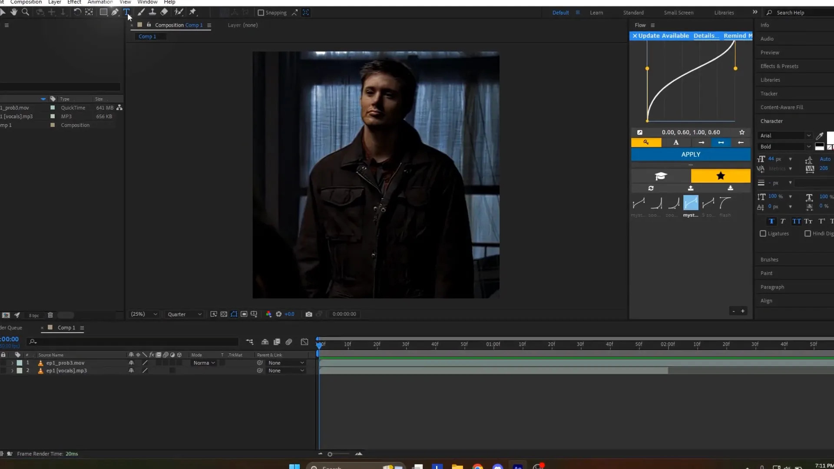
Task: Select the Zoom tool
Action: point(26,12)
